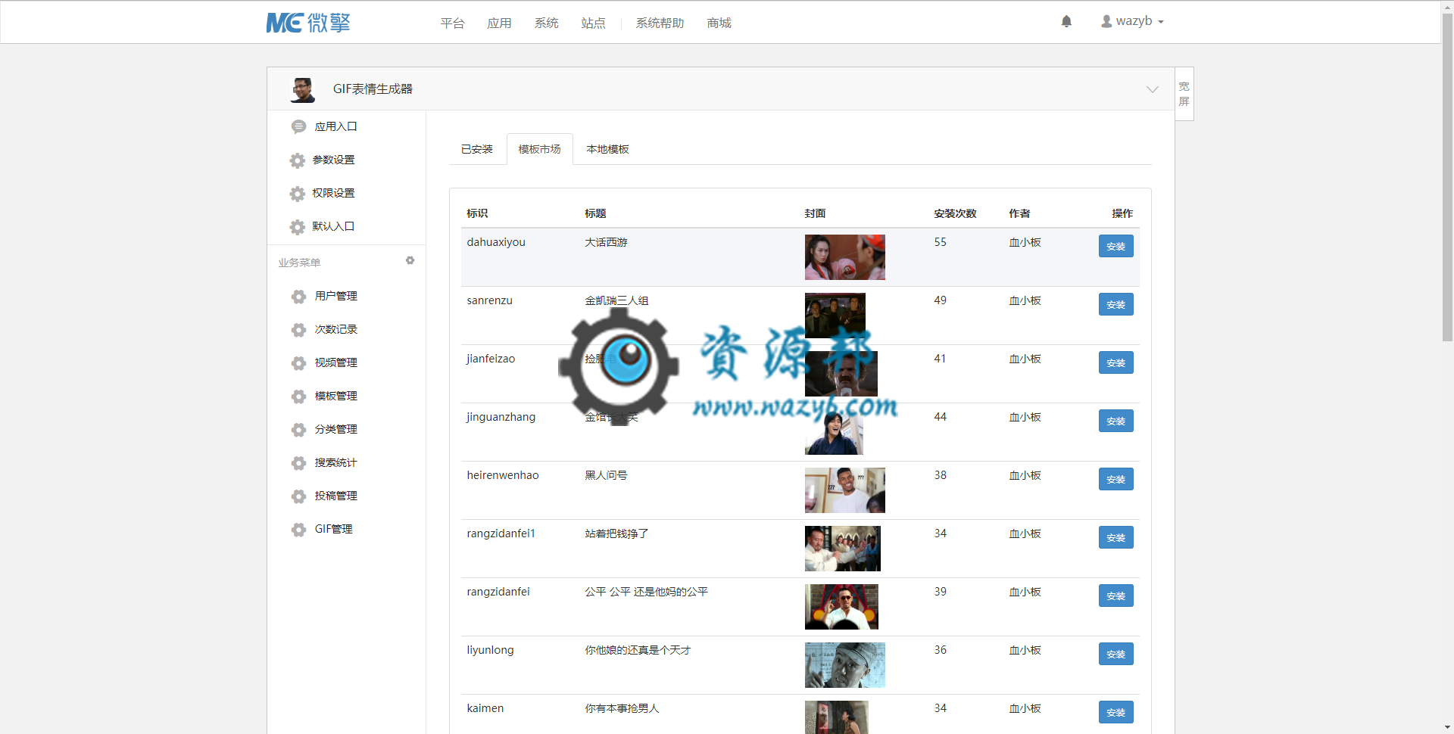
Task: Open the 参数设置 sidebar link
Action: click(x=333, y=160)
